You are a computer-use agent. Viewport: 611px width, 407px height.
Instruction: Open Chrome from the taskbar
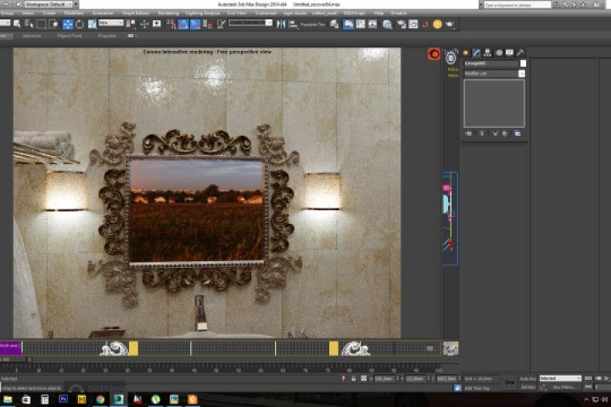[100, 399]
